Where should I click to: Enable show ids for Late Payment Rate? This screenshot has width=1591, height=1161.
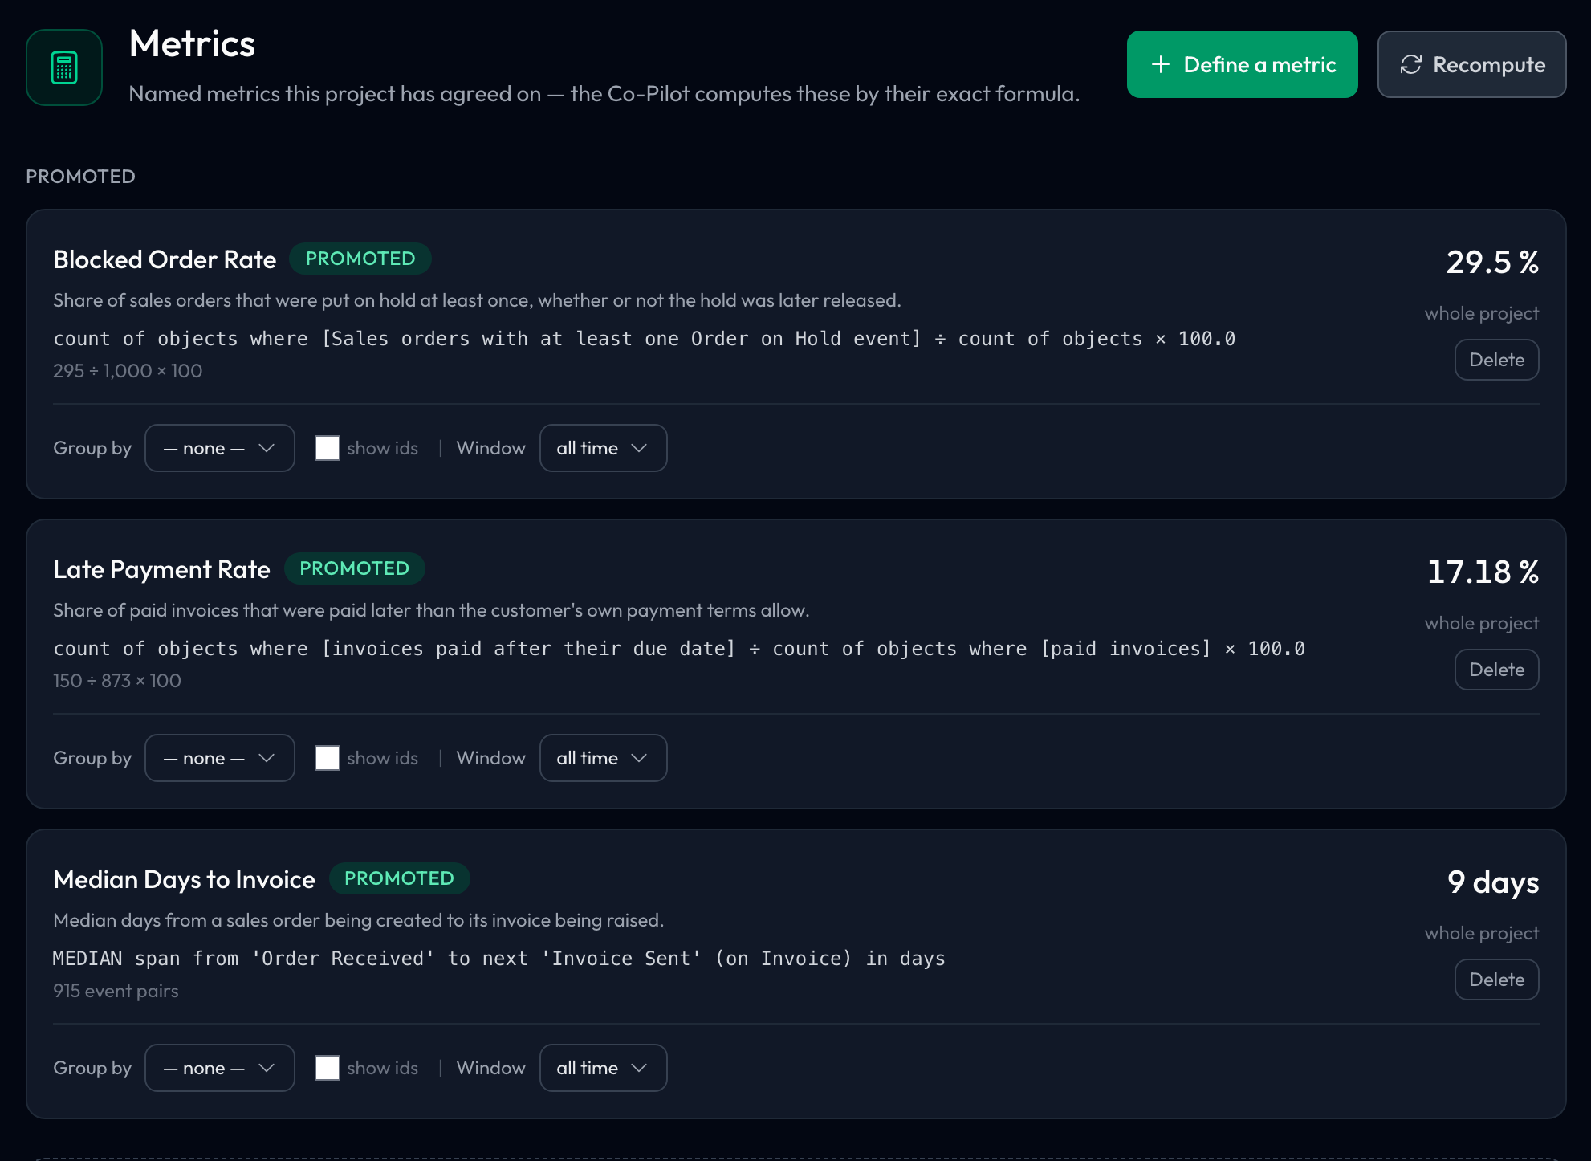pos(327,758)
